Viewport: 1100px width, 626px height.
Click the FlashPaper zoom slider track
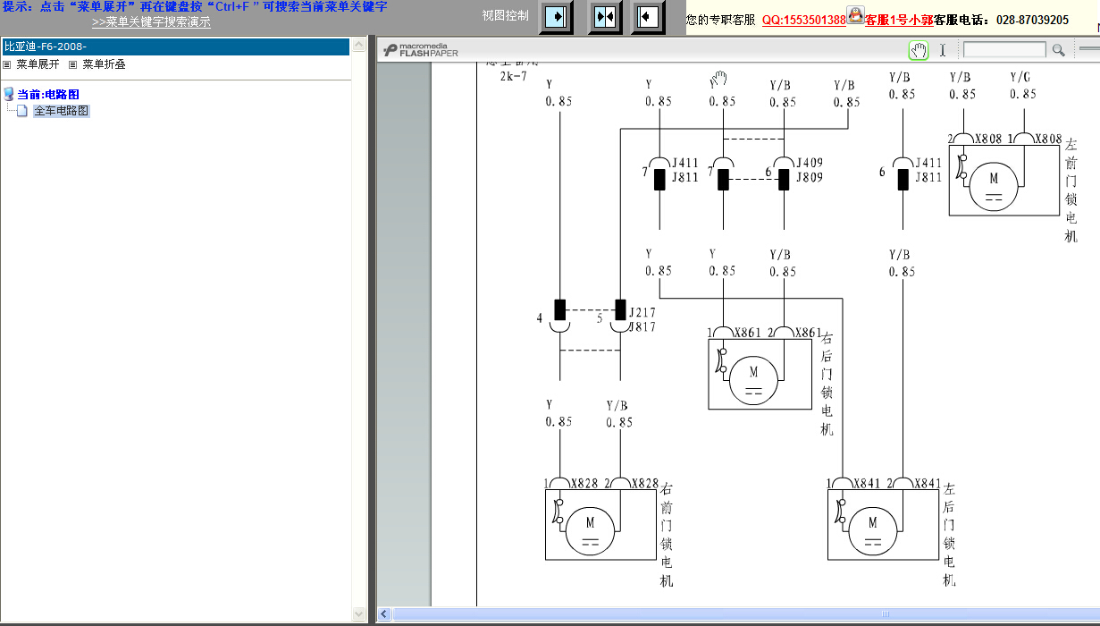coord(1088,50)
